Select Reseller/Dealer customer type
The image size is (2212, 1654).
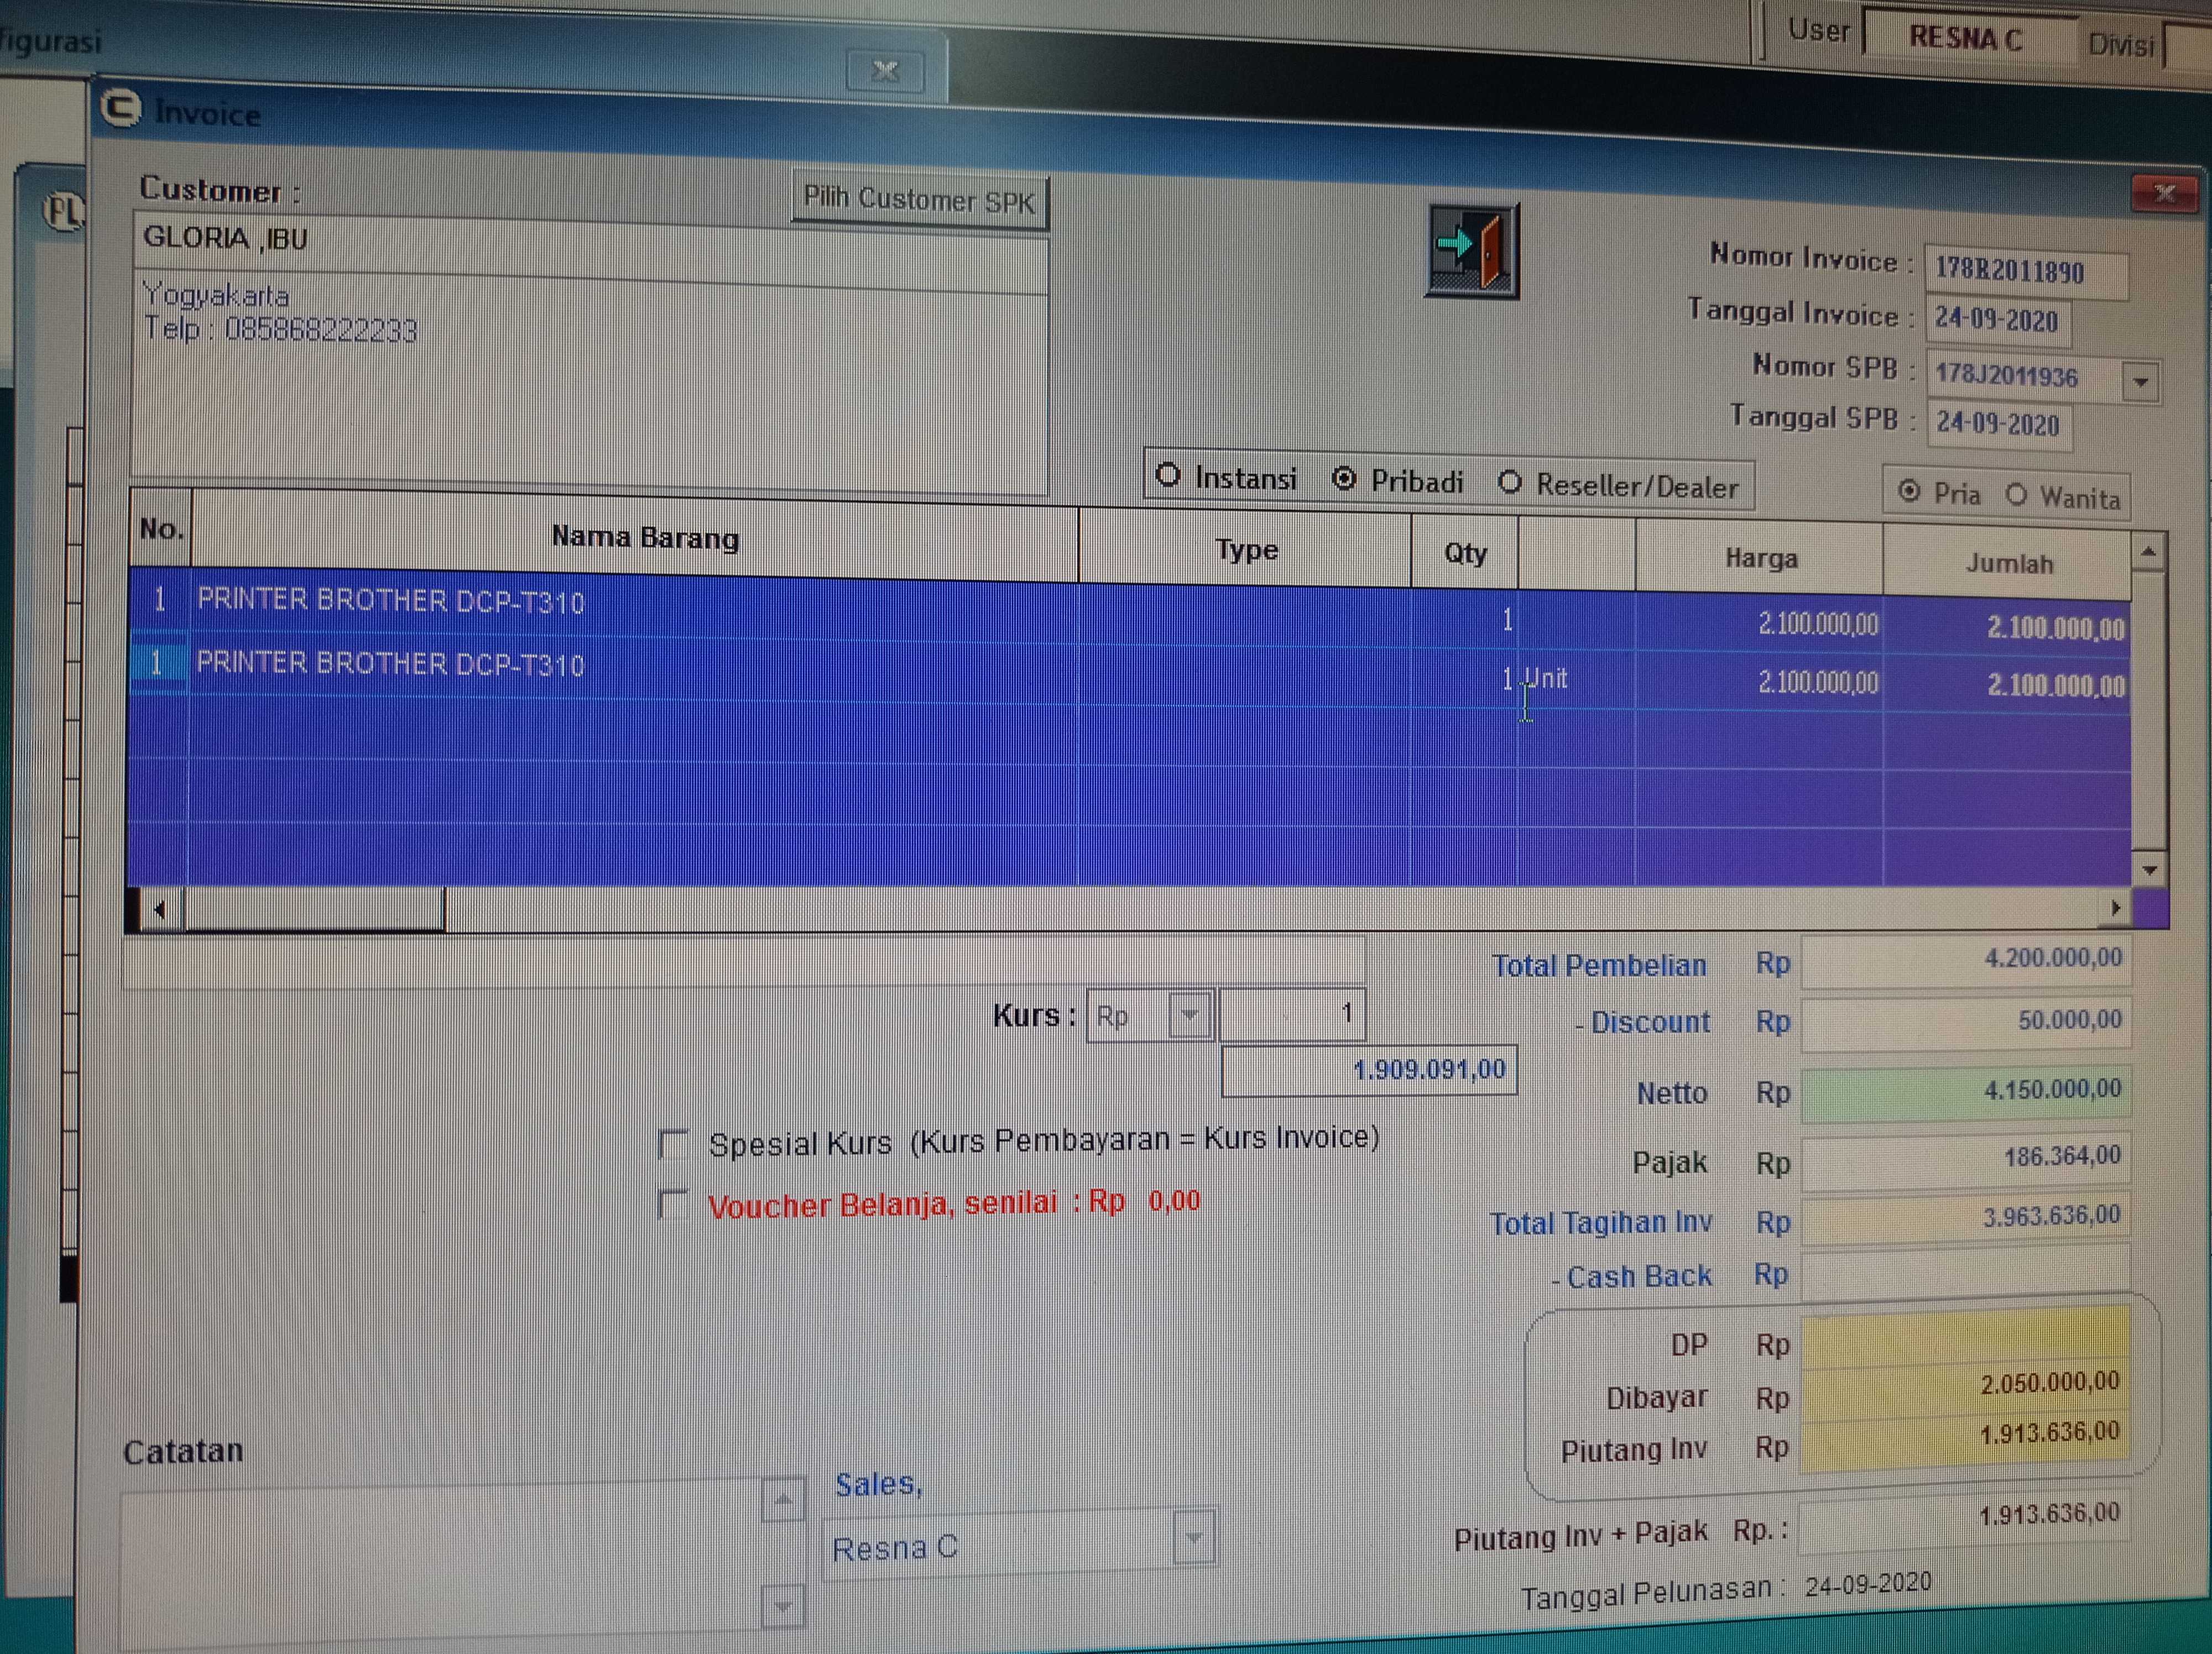tap(1510, 483)
